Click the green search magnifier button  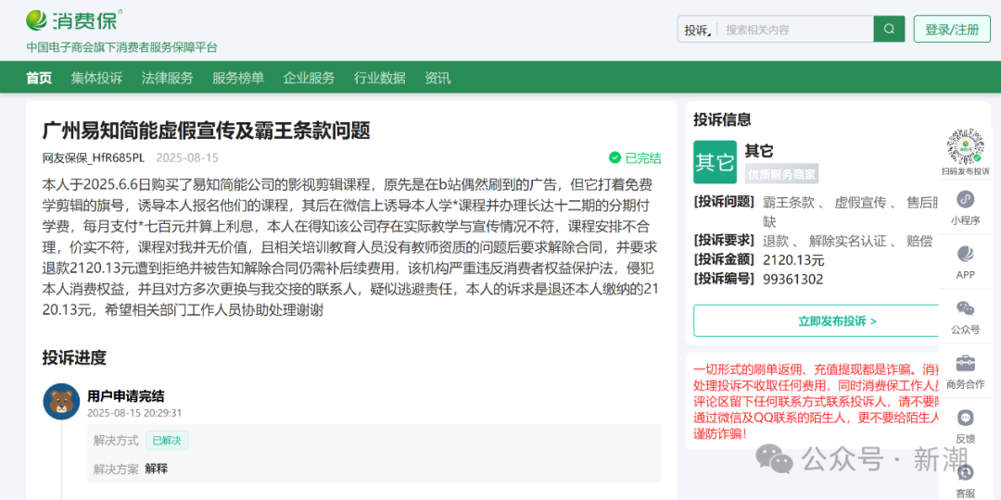click(x=888, y=29)
